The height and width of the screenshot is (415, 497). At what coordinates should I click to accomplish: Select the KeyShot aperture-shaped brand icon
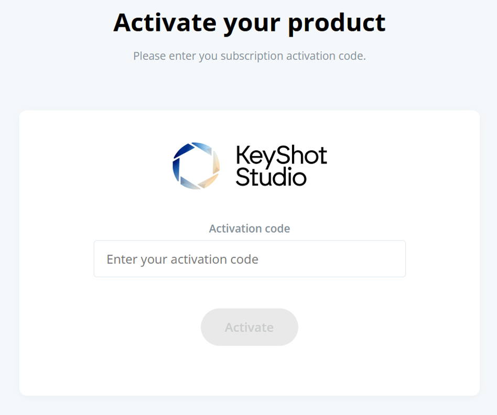[197, 166]
